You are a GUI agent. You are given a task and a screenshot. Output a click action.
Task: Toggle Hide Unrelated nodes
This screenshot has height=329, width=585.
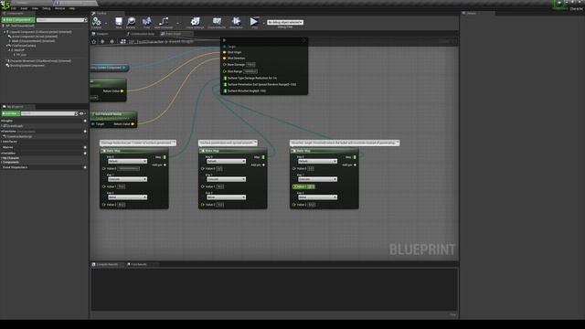164,22
